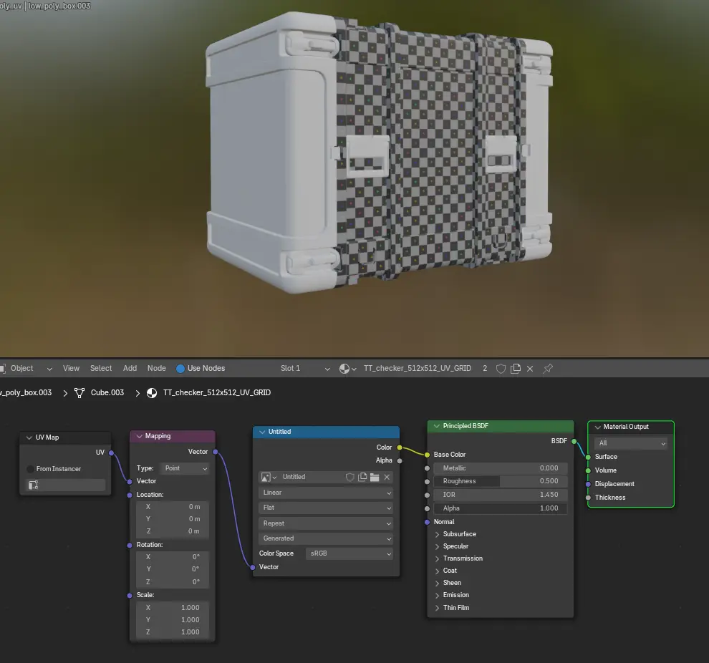Click the image browse icon in Untitled node

click(x=269, y=477)
